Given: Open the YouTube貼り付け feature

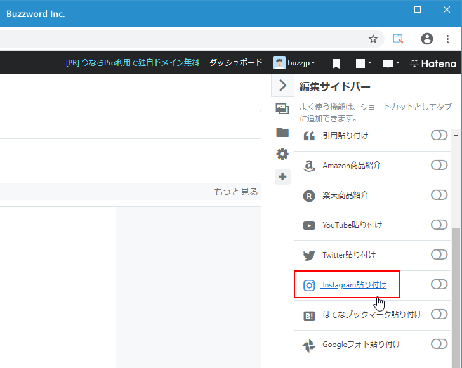Looking at the screenshot, I should tap(352, 225).
